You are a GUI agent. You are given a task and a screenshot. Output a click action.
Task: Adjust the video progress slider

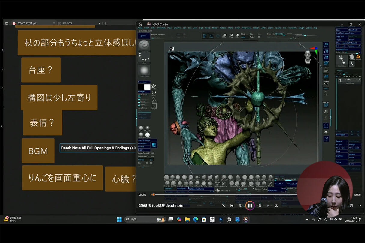(153, 194)
